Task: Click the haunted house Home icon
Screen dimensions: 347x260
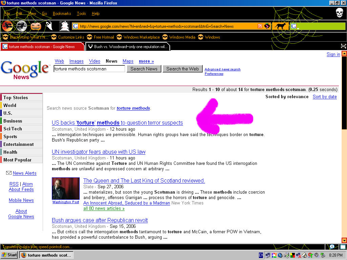Action: (64, 26)
